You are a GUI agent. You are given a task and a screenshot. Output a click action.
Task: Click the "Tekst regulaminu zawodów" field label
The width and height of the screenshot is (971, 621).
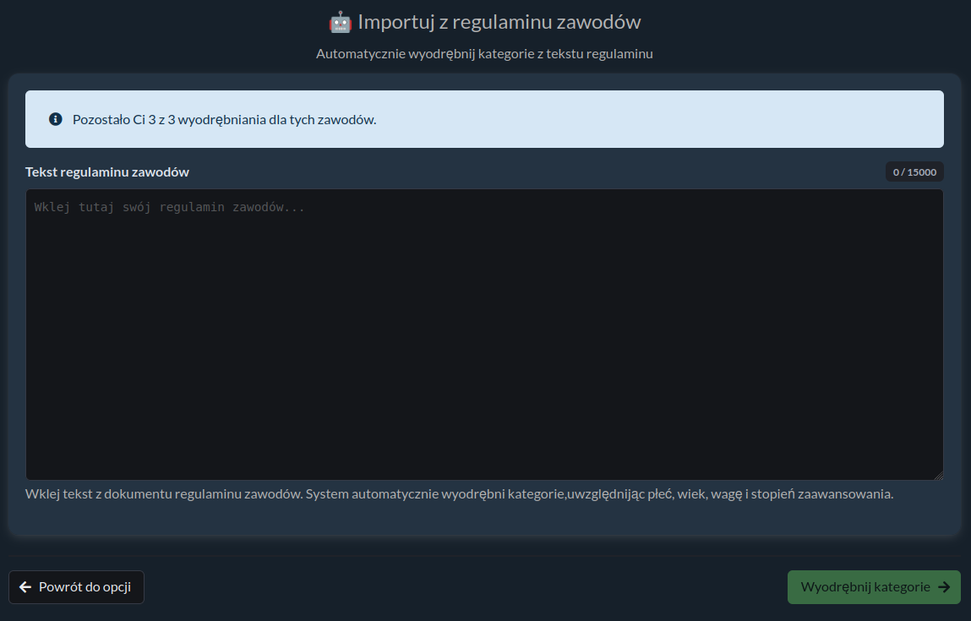[107, 172]
